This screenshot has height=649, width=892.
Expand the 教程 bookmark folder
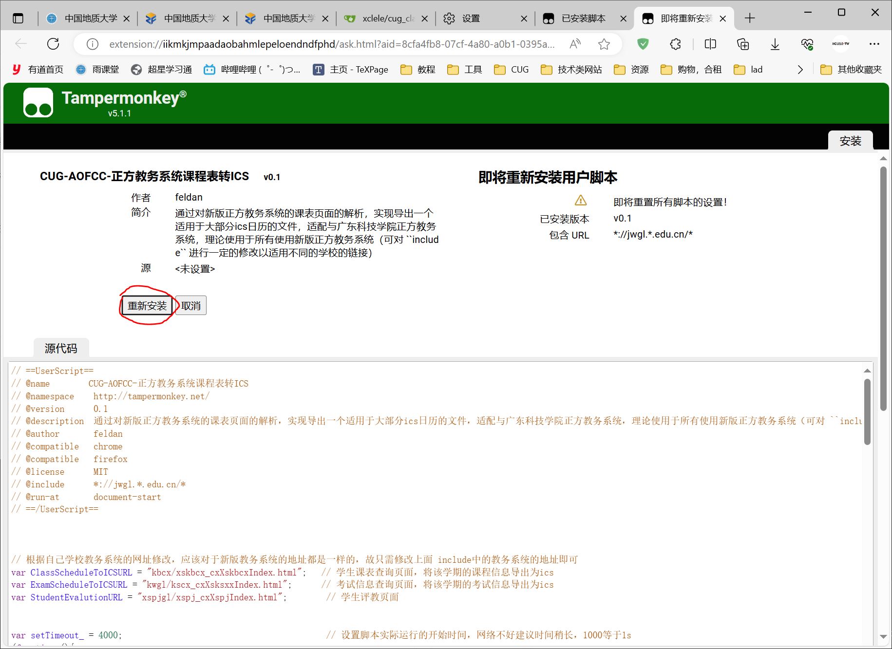tap(418, 70)
